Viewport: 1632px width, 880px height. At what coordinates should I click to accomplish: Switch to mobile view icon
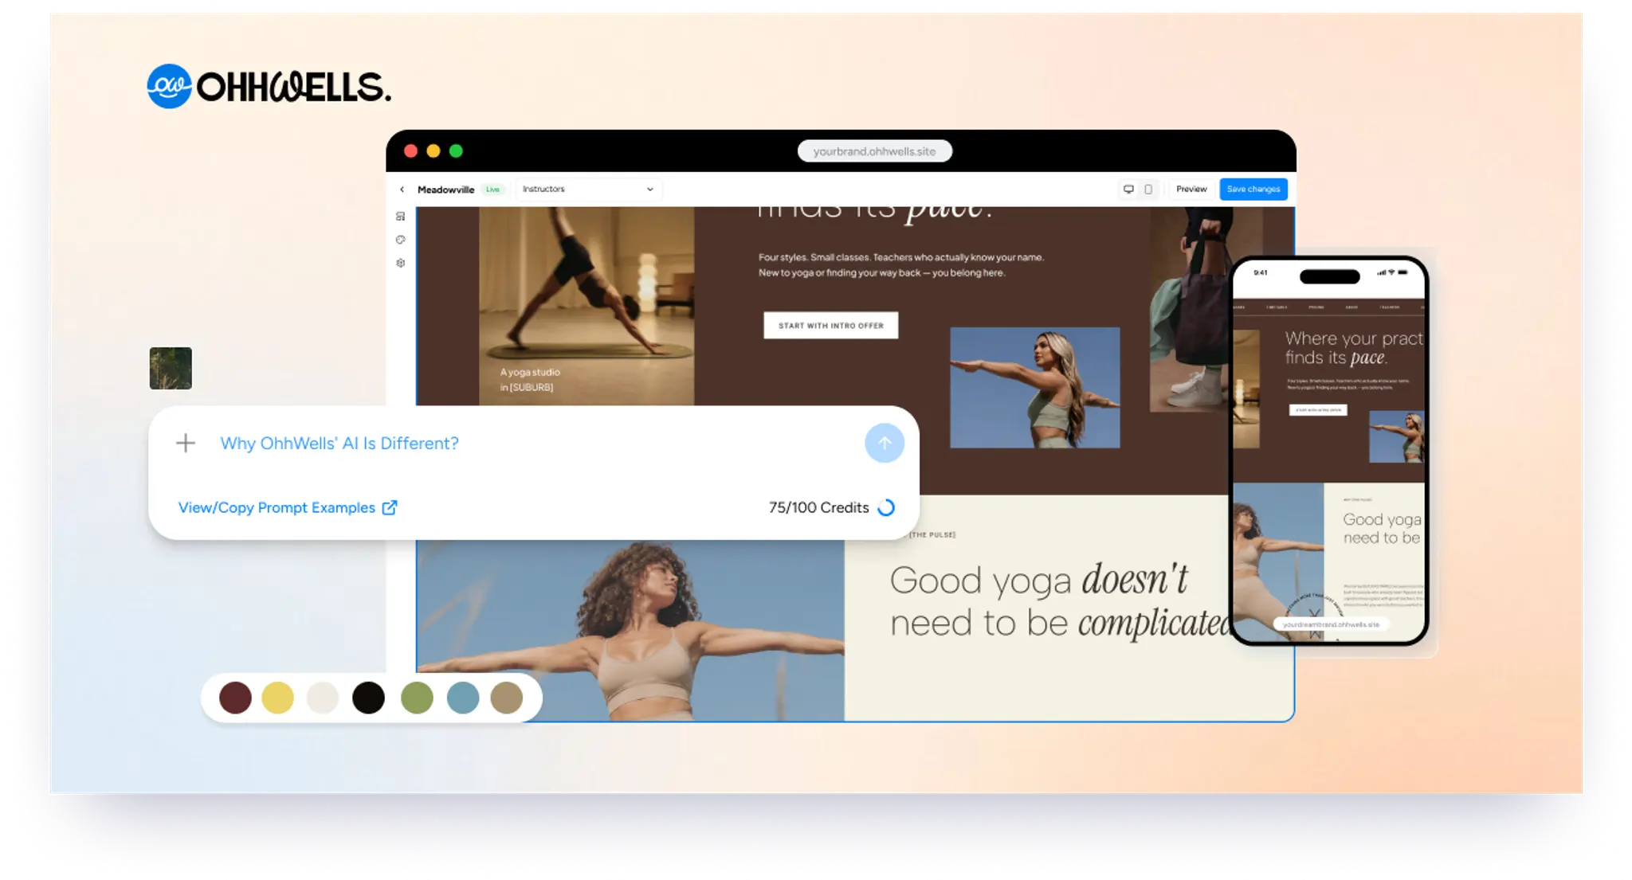pyautogui.click(x=1148, y=190)
